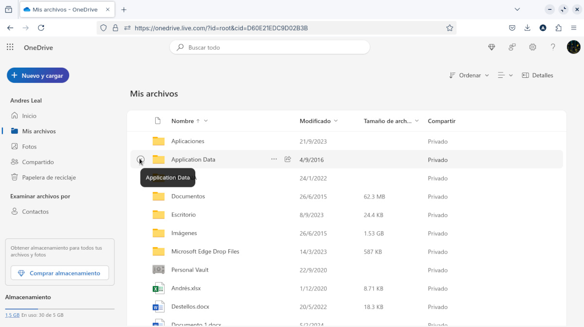This screenshot has width=584, height=327.
Task: Open the Tamaño de archivo column dropdown
Action: 391,121
